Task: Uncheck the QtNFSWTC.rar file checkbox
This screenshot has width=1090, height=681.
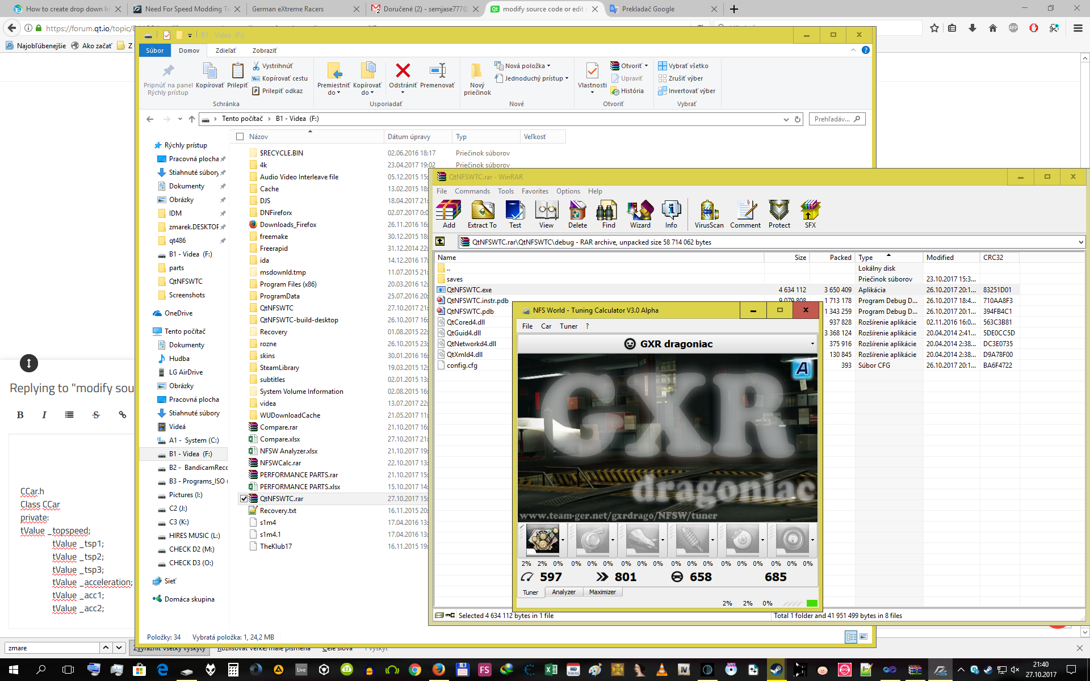Action: [244, 499]
